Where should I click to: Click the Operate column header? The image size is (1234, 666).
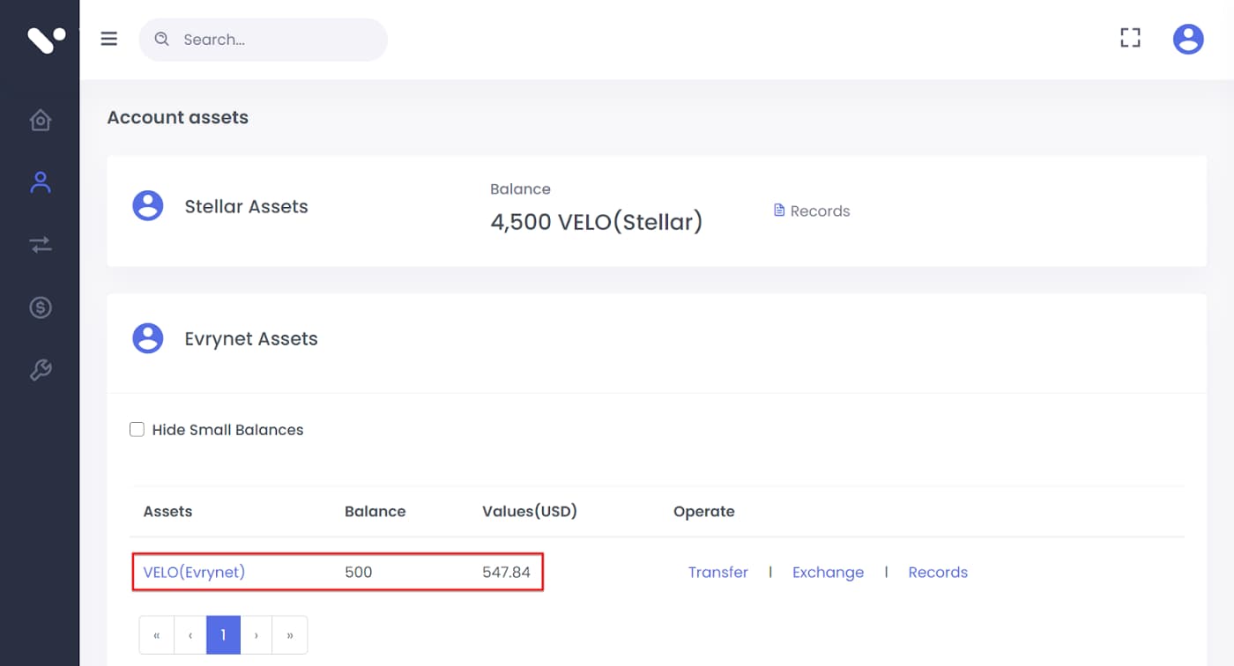pos(704,511)
